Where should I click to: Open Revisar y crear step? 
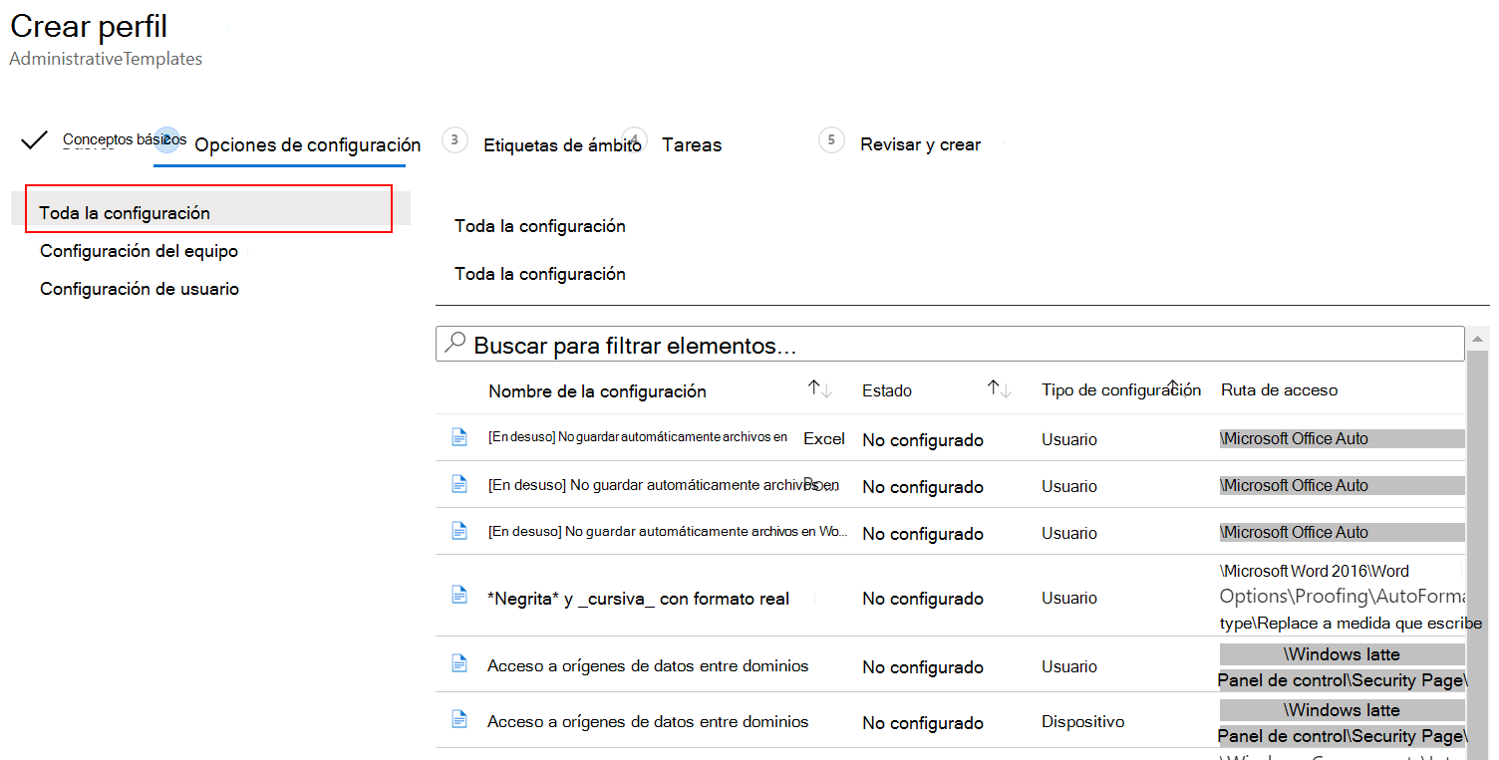(920, 144)
